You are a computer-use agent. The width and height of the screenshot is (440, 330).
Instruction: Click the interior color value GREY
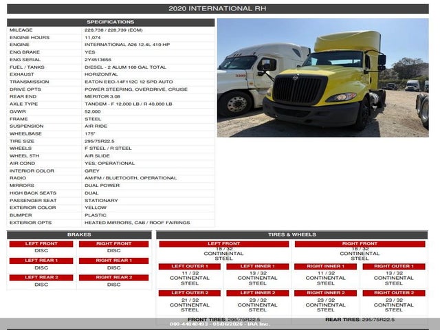tap(92, 171)
